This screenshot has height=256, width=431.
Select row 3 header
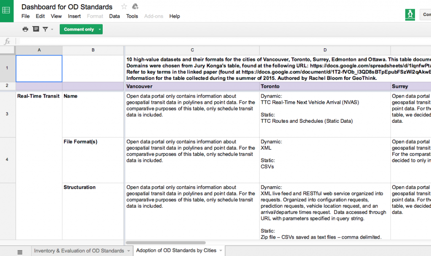[7, 114]
